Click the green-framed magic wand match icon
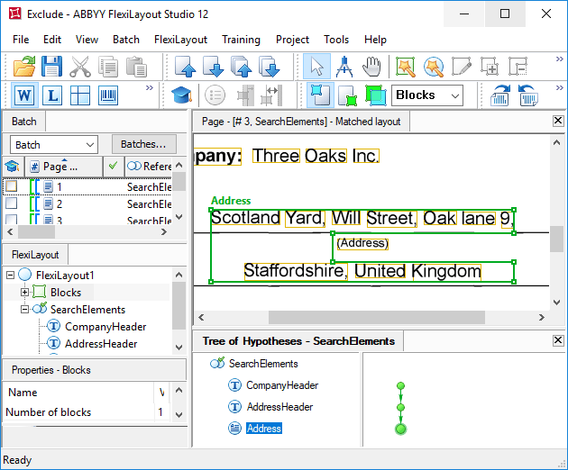Screen dimensions: 568x470 click(406, 67)
